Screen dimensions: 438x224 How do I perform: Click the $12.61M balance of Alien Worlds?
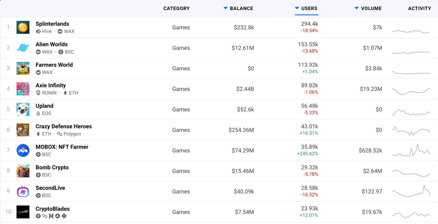pos(243,48)
